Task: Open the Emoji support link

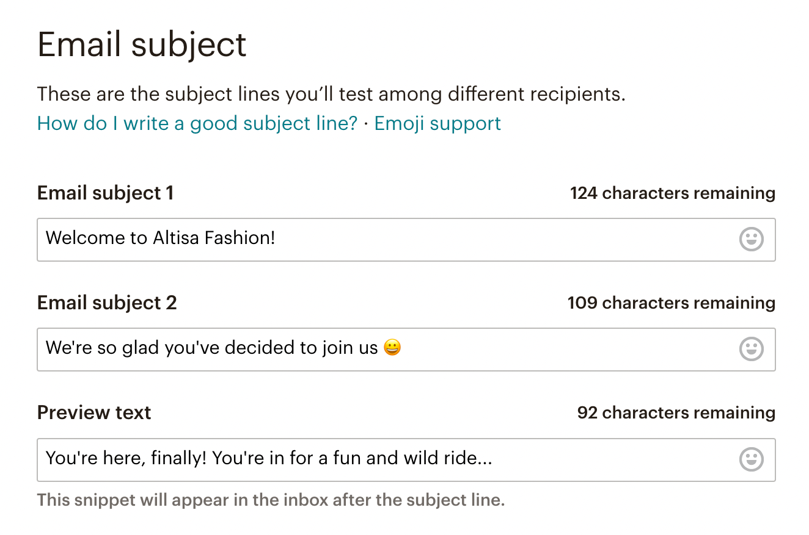Action: pos(437,123)
